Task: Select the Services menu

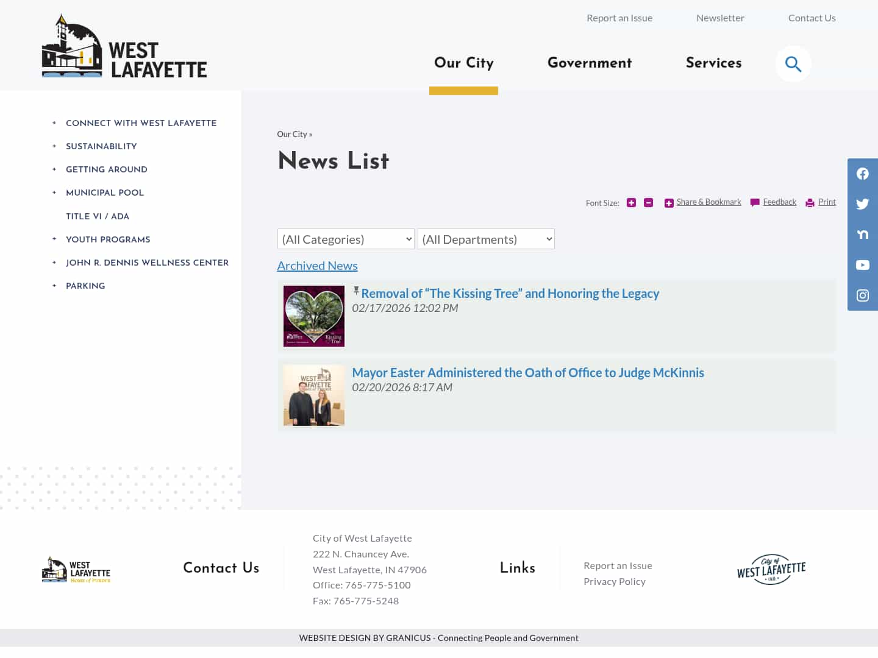Action: click(713, 63)
